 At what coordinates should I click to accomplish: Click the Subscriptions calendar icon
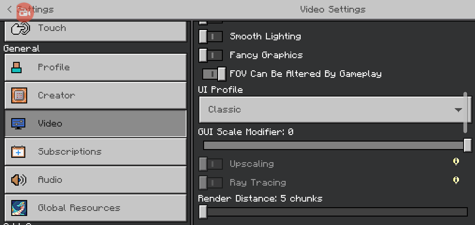[x=18, y=152]
